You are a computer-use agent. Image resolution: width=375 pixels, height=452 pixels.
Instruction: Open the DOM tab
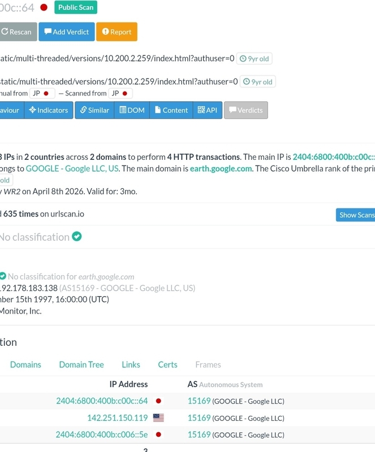coord(132,110)
